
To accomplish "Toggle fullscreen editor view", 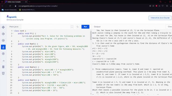I will pos(72,27).
